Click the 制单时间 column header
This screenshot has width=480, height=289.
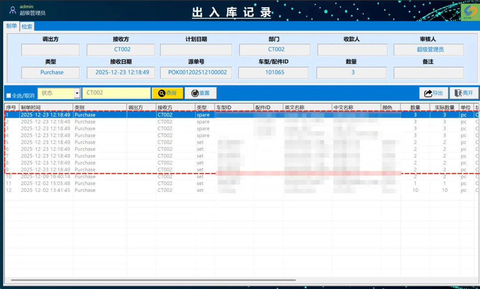[x=46, y=108]
